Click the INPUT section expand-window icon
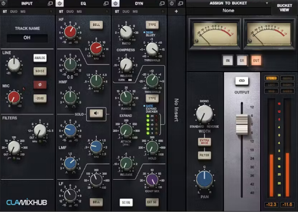The image size is (298, 212). tap(50, 3)
